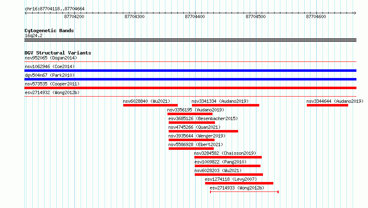Open nsv4745266 (Quan2021) variant label
This screenshot has width=368, height=208.
point(194,127)
